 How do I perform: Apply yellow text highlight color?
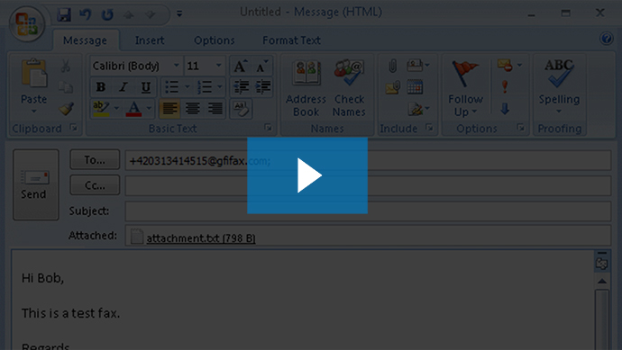coord(101,109)
